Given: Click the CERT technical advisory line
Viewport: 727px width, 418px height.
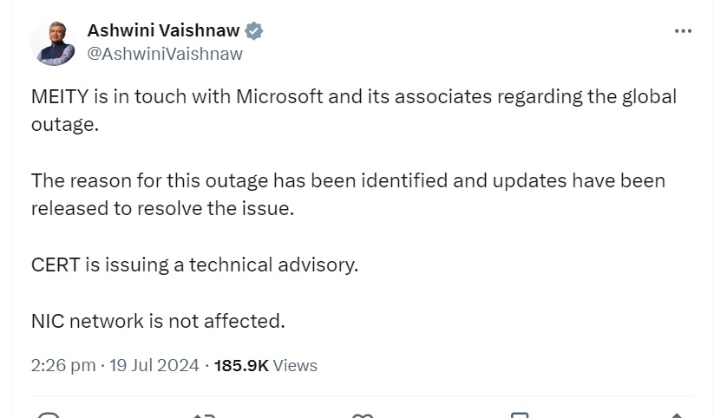Looking at the screenshot, I should 194,265.
